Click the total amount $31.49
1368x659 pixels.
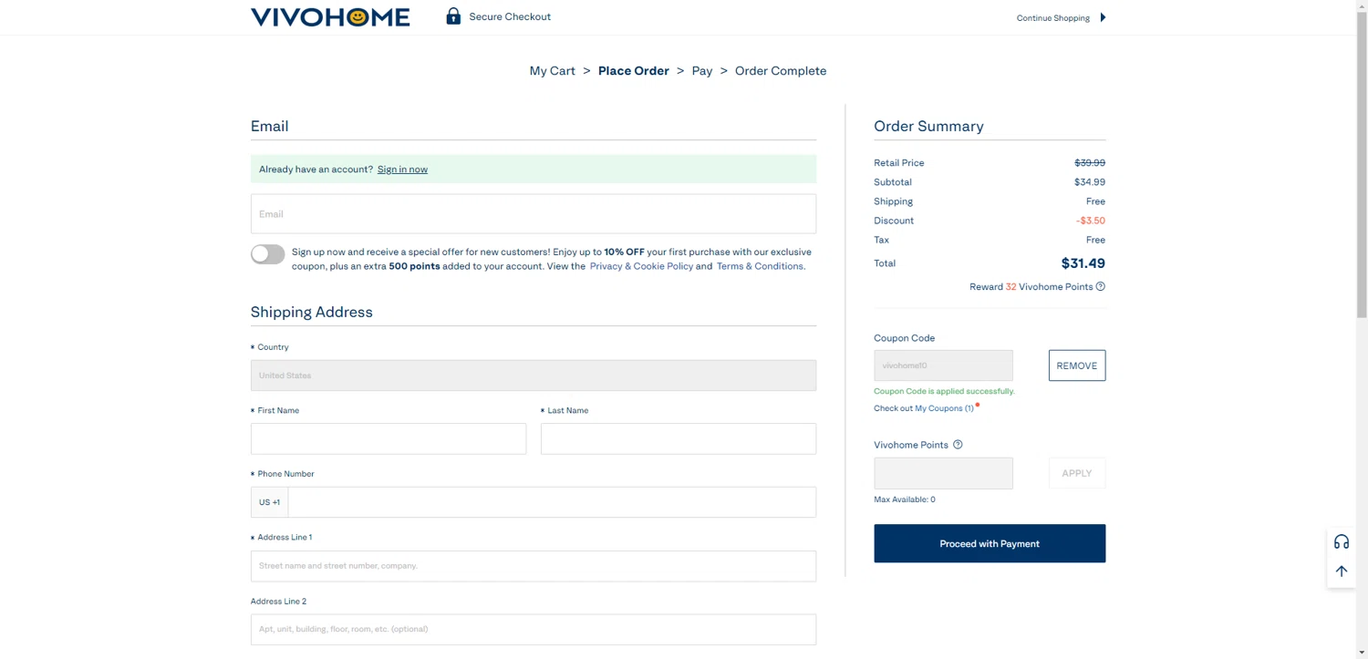(1083, 263)
